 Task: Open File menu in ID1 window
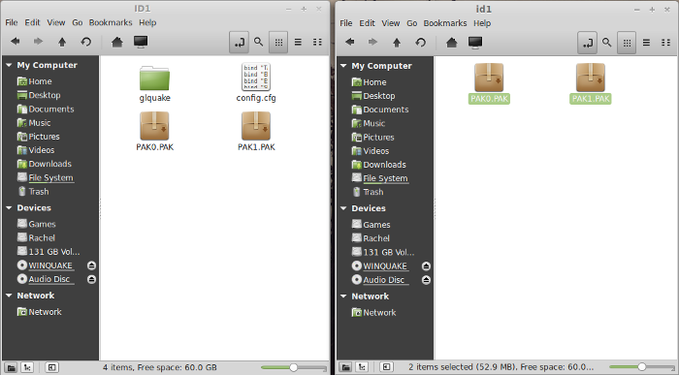tap(12, 22)
